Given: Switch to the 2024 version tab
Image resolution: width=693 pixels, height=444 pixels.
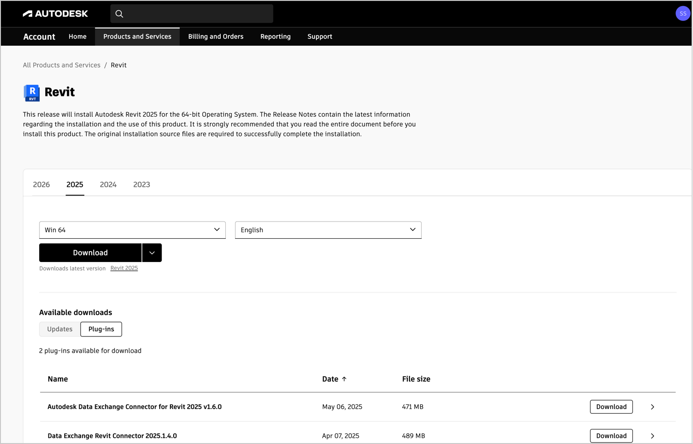Looking at the screenshot, I should point(108,185).
